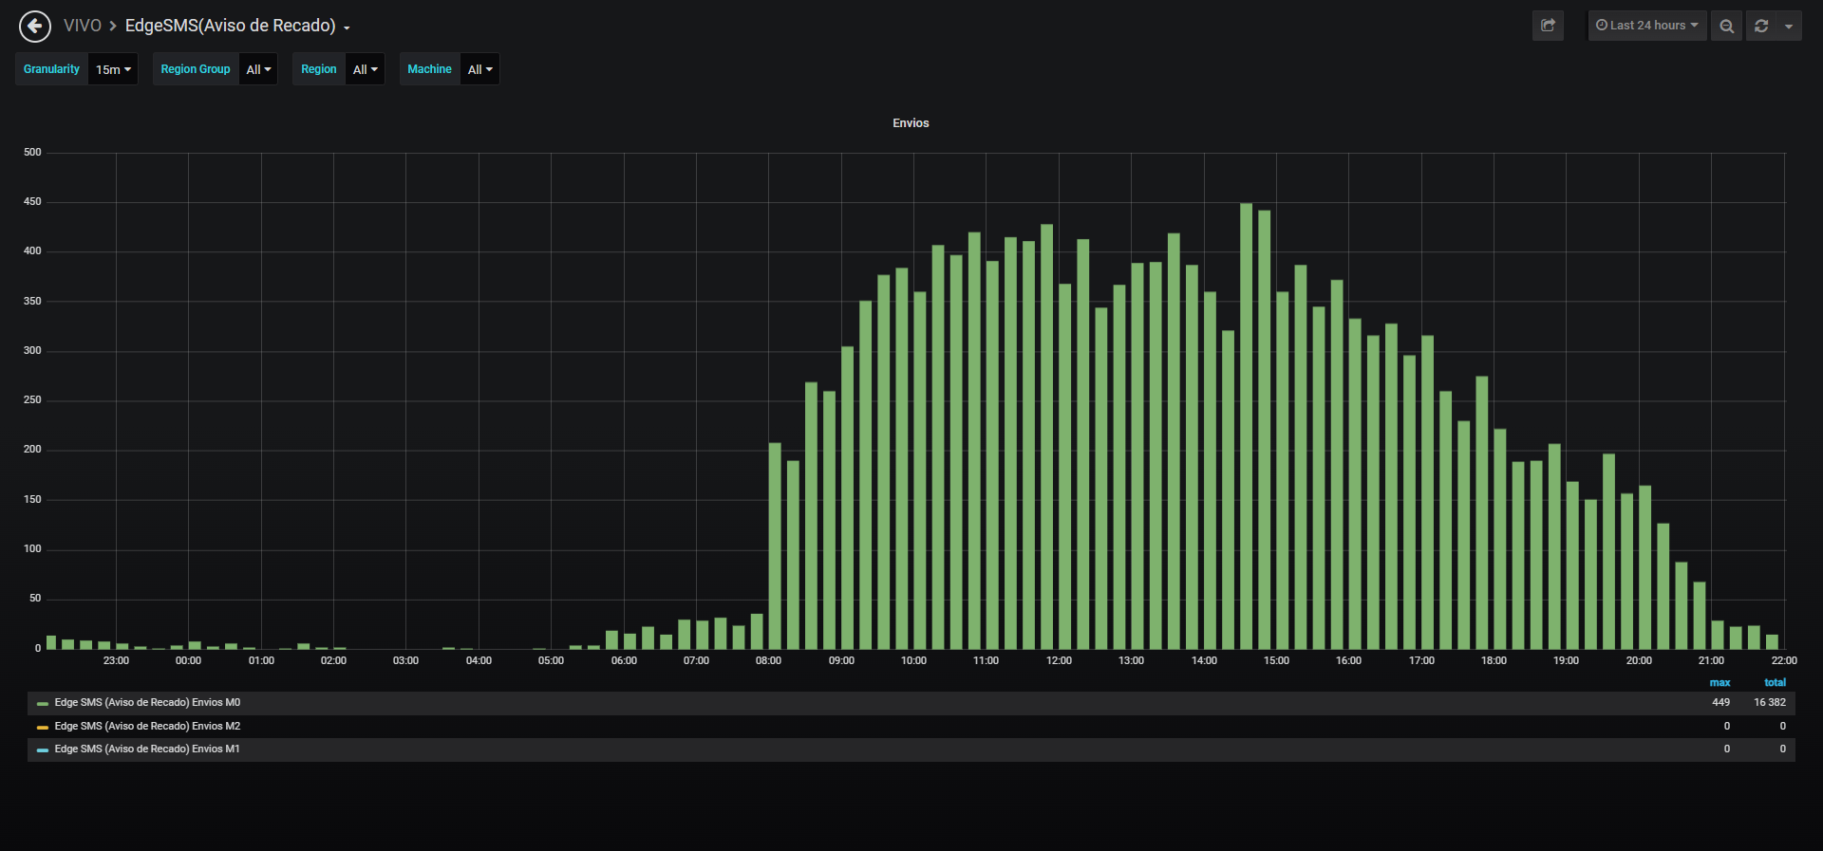Click the cyan M1 legend color swatch
Viewport: 1823px width, 851px height.
(43, 750)
